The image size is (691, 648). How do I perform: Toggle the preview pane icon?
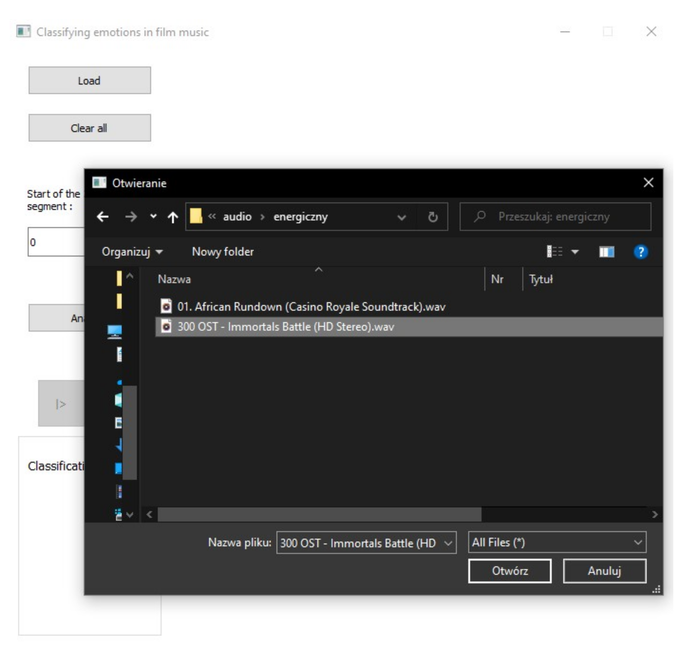click(606, 251)
